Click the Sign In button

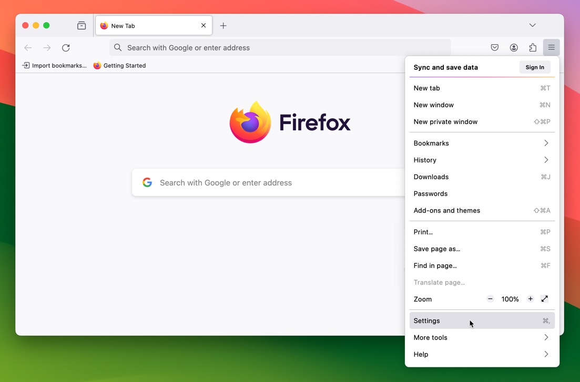point(535,67)
